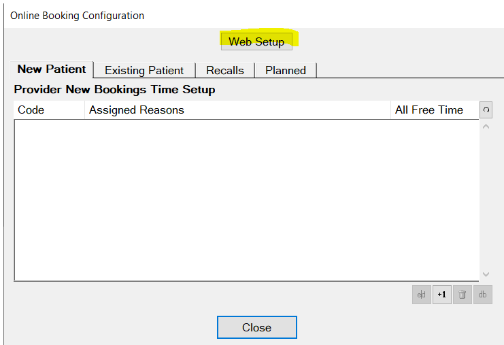Click the Assigned Reasons column header
The image size is (504, 345).
[x=237, y=110]
